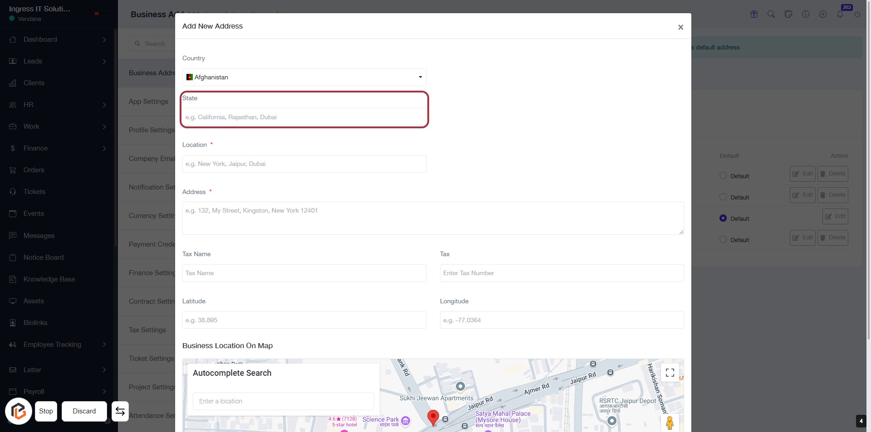This screenshot has height=432, width=871.
Task: Select the second Default radio button
Action: click(723, 197)
